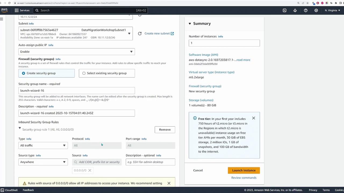Remove the 0.0.0.0/0 source tag

click(90, 170)
